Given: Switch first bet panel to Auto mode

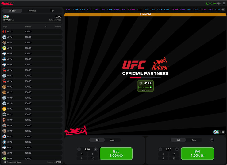Looking at the screenshot, I should 112,140.
